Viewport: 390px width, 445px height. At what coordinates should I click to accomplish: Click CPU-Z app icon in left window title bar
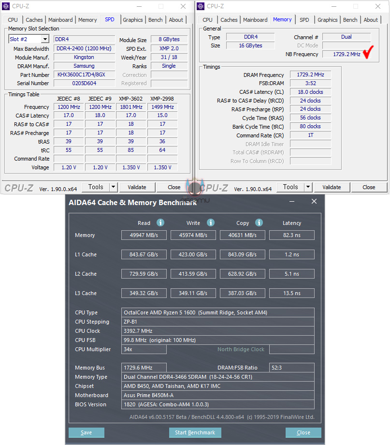click(6, 6)
